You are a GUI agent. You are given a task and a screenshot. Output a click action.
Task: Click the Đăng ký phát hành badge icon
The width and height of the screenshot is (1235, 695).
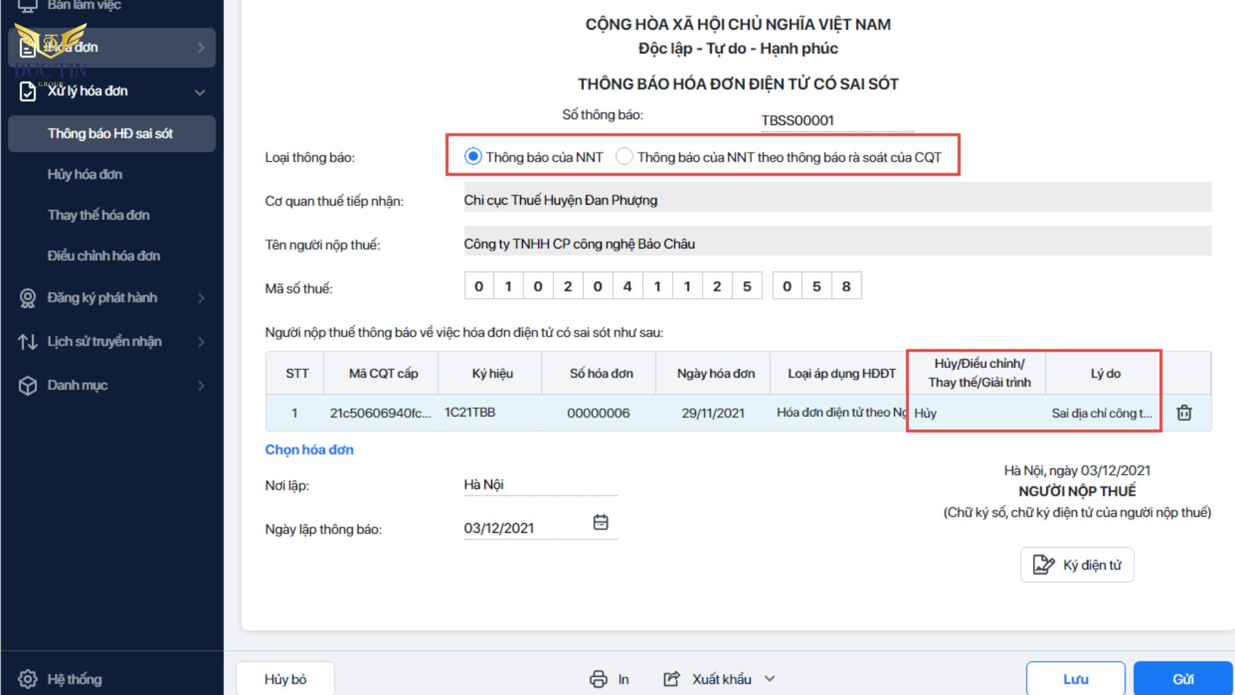click(x=27, y=298)
